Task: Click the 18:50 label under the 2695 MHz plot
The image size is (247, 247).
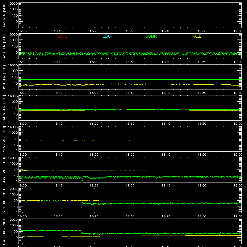Action: click(x=202, y=155)
